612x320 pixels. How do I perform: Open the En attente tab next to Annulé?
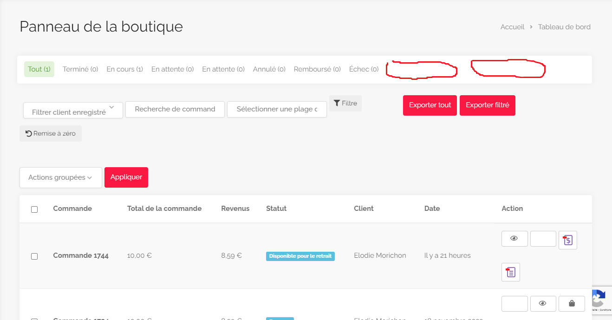(223, 69)
